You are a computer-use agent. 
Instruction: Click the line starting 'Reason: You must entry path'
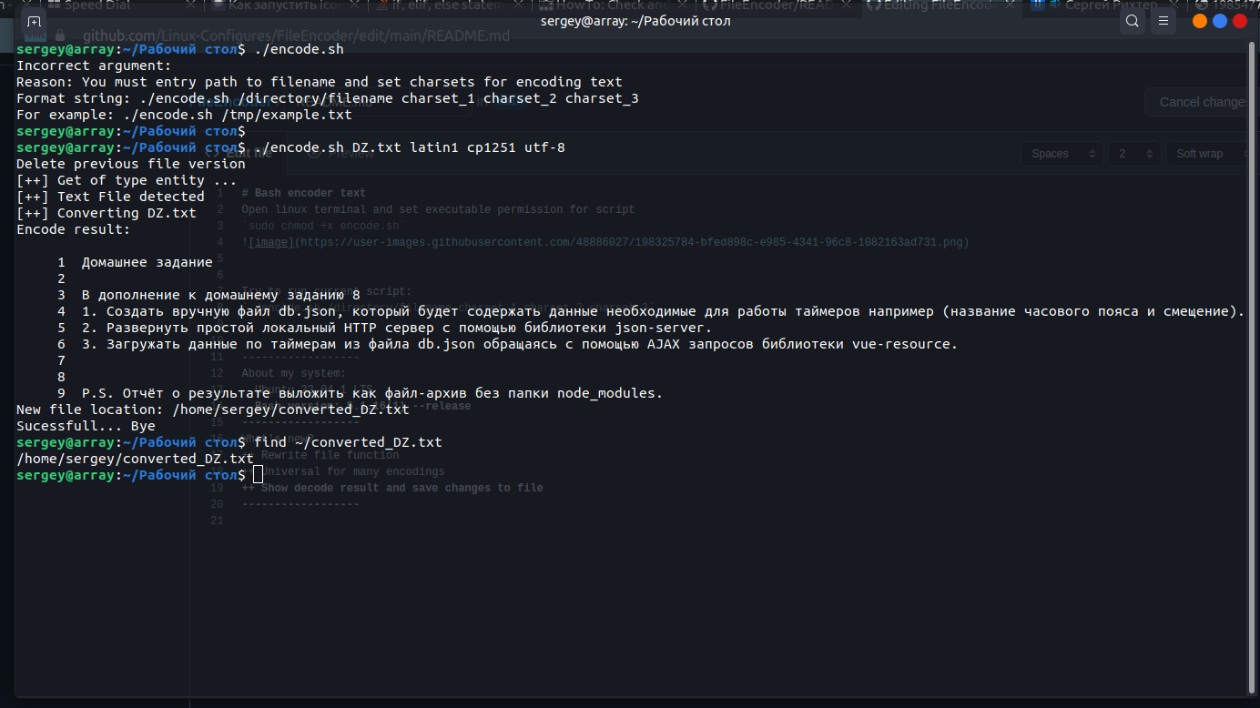pyautogui.click(x=320, y=82)
